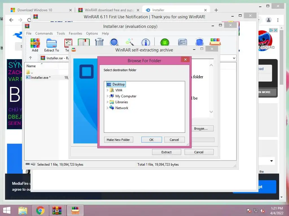Expand the VM4 tree node
The image size is (289, 216).
coord(108,90)
